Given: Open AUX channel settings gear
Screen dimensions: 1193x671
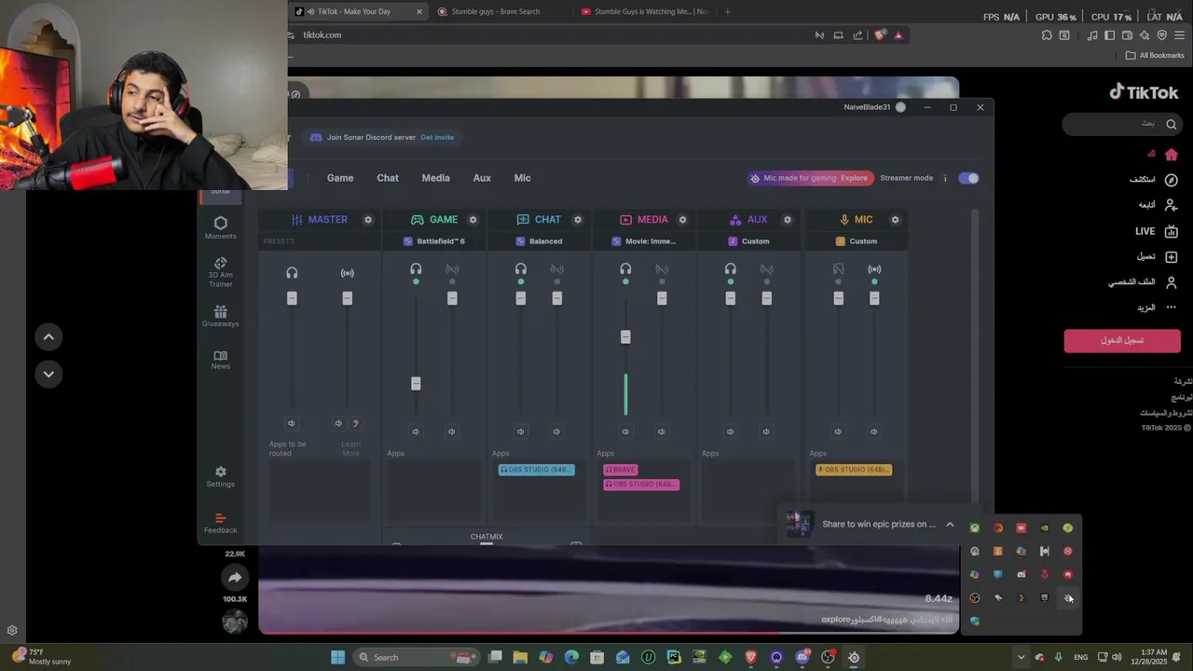Looking at the screenshot, I should 788,220.
